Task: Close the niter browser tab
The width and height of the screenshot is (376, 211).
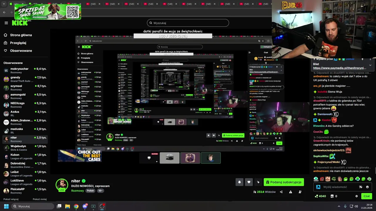Action: [23, 4]
